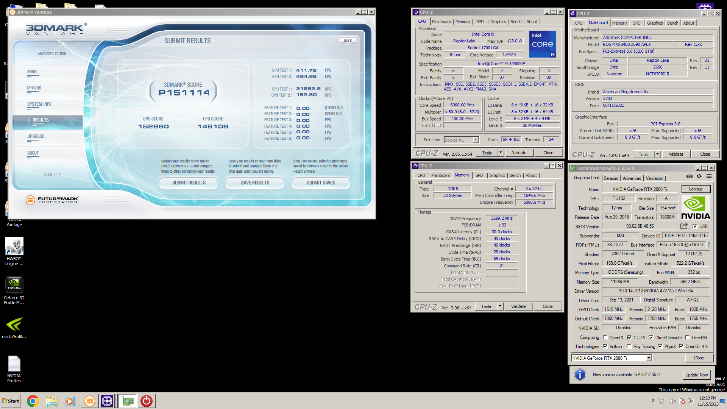Open Windows Explorer from the taskbar
Viewport: 727px width, 409px height.
pos(52,401)
